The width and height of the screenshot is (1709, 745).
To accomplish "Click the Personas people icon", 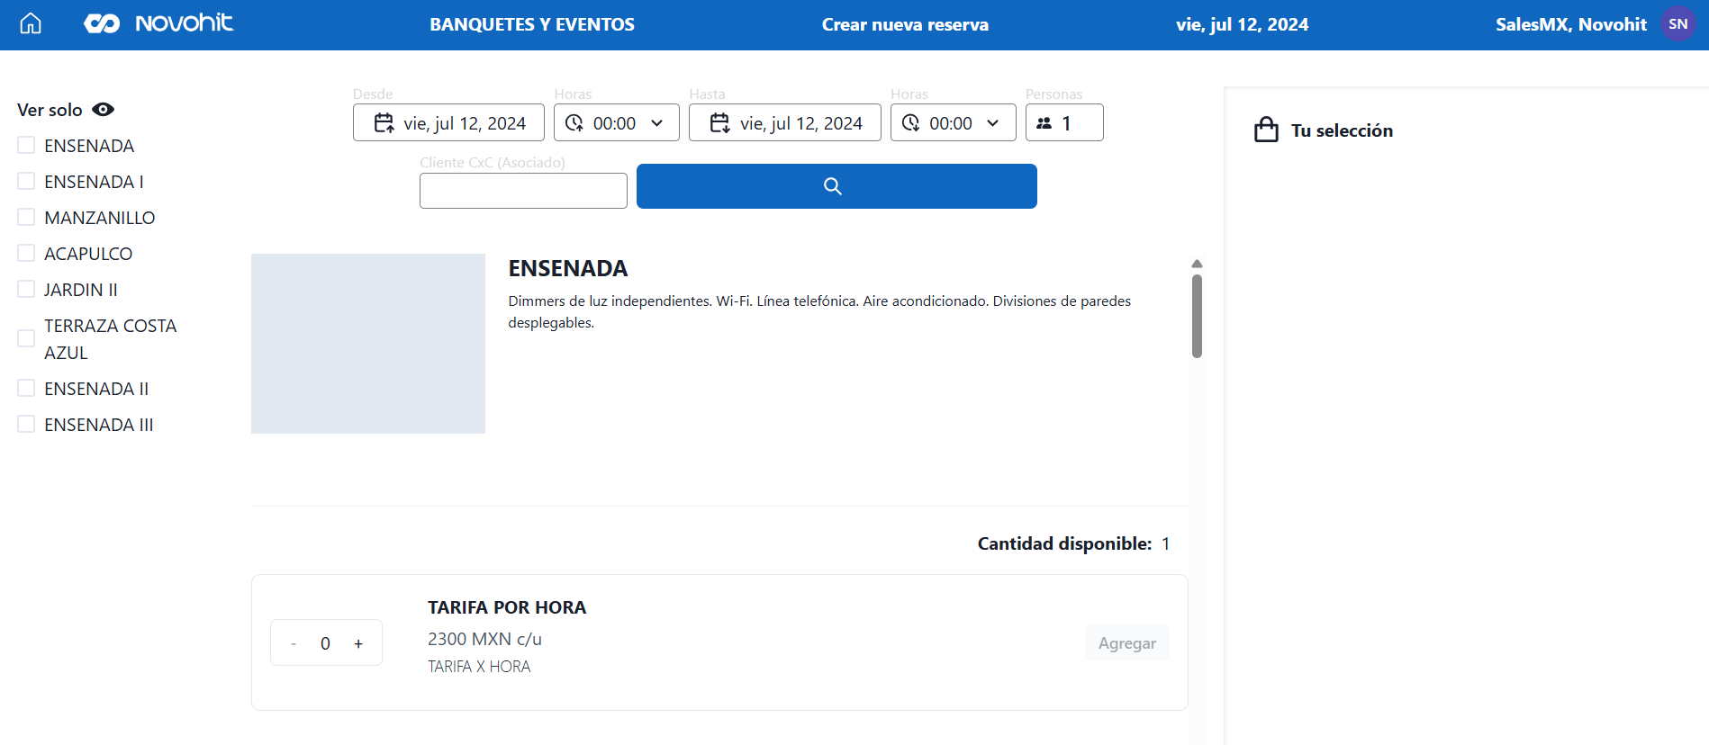I will tap(1044, 123).
